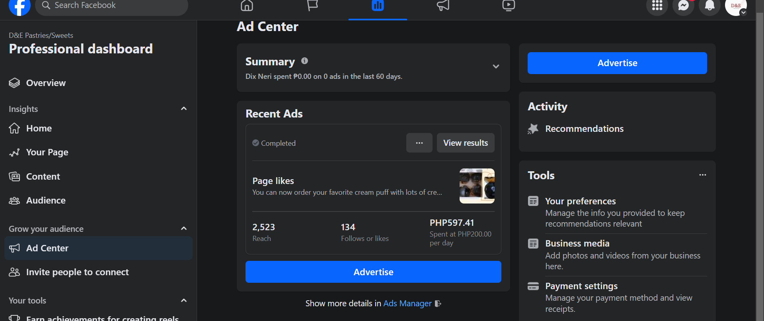Click the Ad Center megaphone sidebar icon
The image size is (764, 321).
[x=14, y=248]
